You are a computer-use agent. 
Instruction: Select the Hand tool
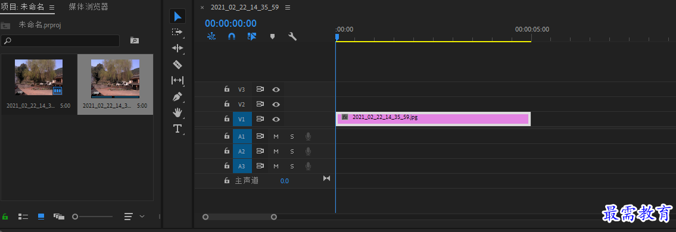tap(177, 113)
